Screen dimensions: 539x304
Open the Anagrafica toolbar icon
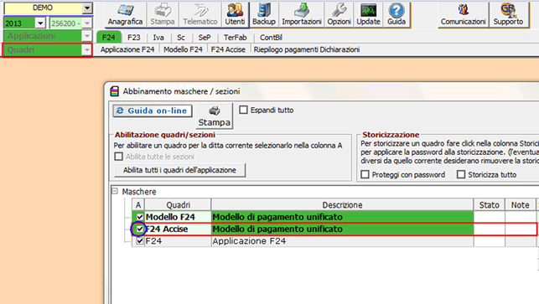click(x=125, y=14)
